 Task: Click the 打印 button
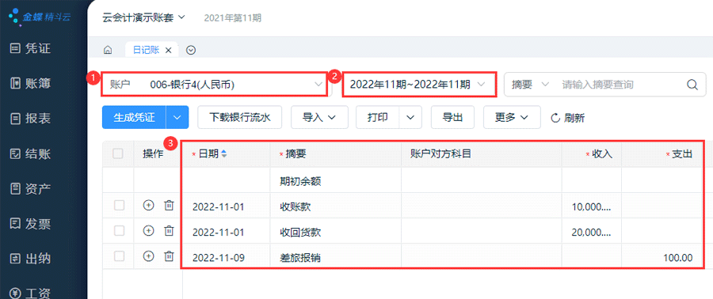pyautogui.click(x=377, y=118)
